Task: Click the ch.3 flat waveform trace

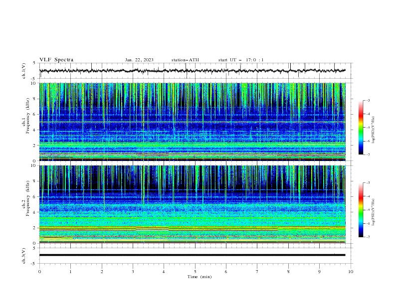Action: pos(192,255)
